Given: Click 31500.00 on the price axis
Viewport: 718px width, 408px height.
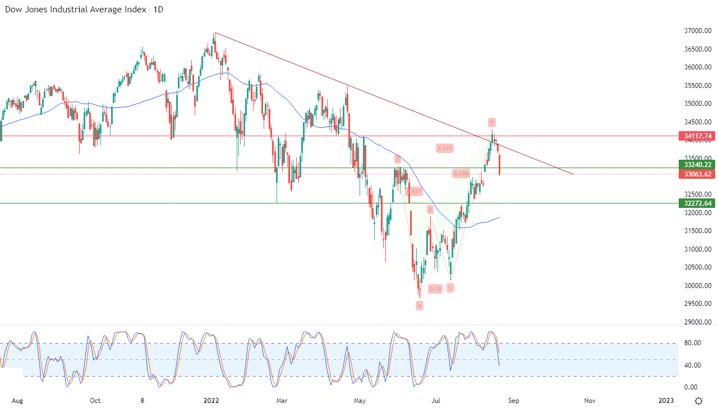Looking at the screenshot, I should (x=697, y=231).
